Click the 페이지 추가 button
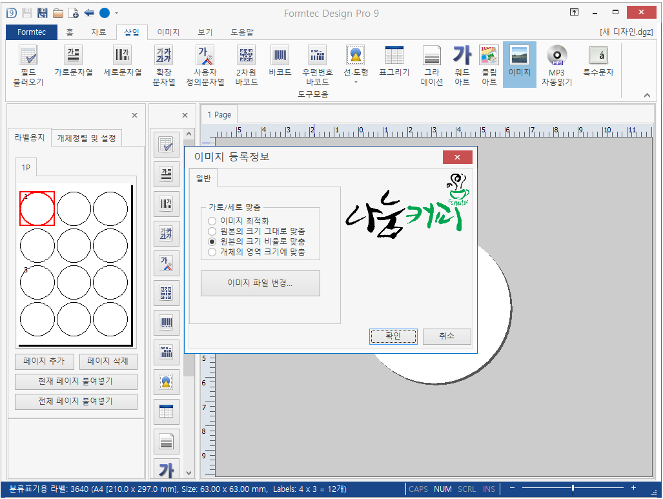 point(45,361)
